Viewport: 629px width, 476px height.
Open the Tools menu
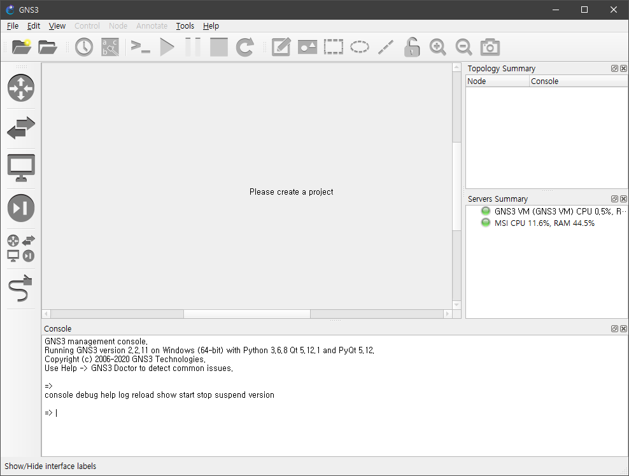click(x=185, y=26)
